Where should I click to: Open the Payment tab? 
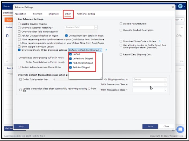coord(38,14)
